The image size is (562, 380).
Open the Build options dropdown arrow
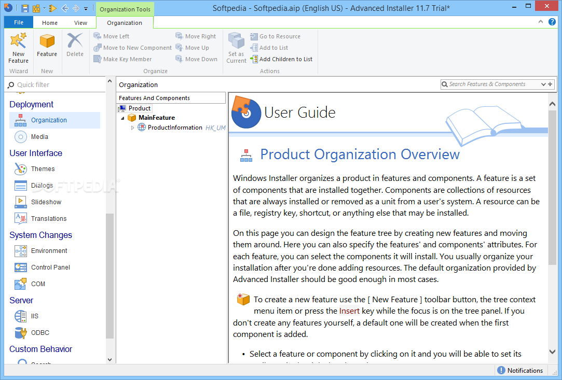[44, 8]
